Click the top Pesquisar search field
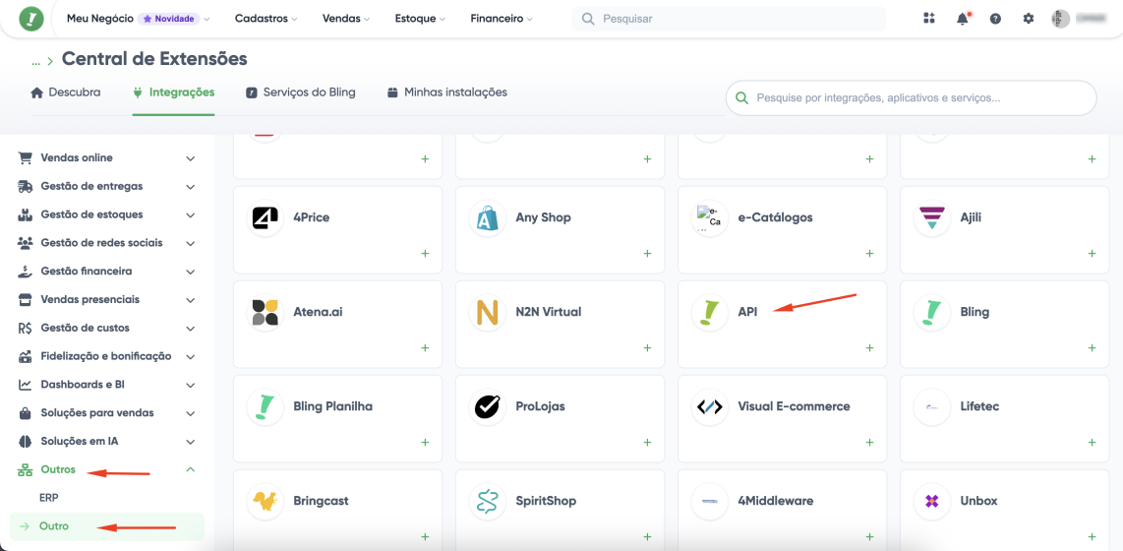 pos(729,19)
